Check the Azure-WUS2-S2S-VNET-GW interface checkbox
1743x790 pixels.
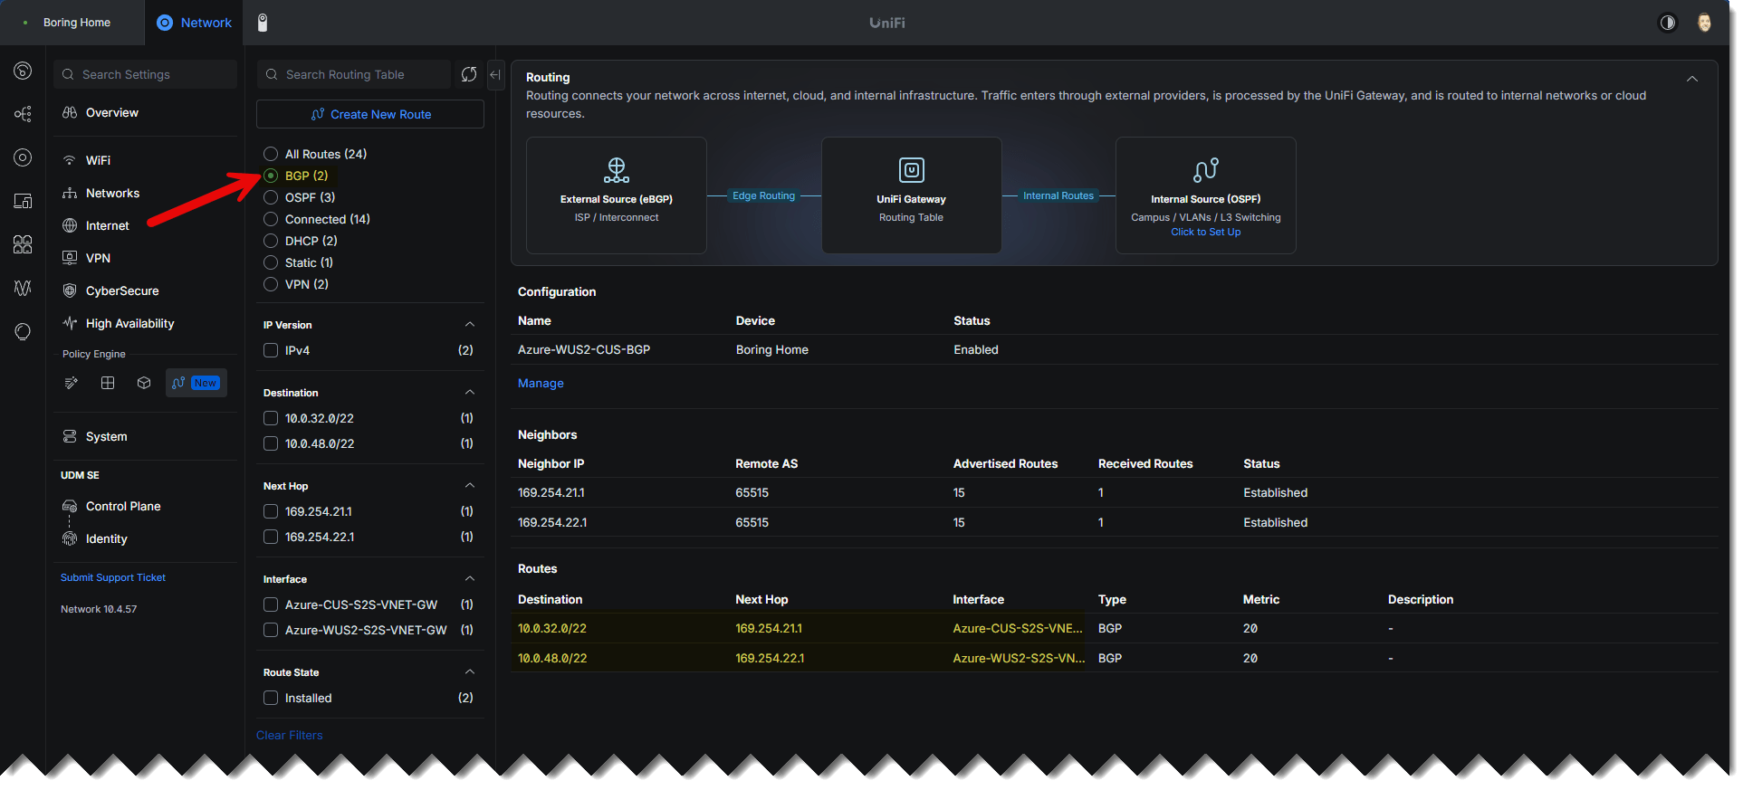pyautogui.click(x=271, y=630)
